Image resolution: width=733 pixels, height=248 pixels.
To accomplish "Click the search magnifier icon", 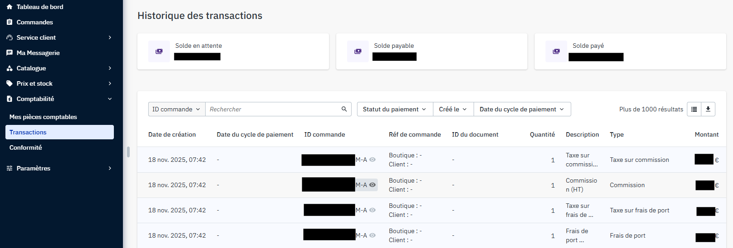I will [x=344, y=109].
